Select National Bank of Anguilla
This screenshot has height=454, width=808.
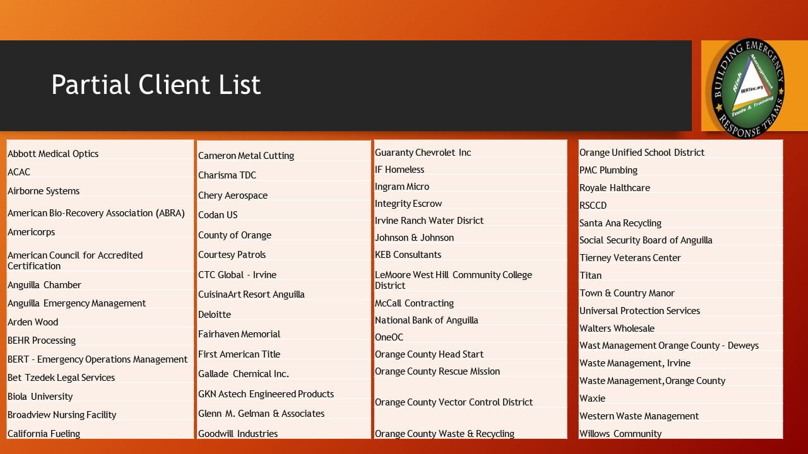point(427,320)
